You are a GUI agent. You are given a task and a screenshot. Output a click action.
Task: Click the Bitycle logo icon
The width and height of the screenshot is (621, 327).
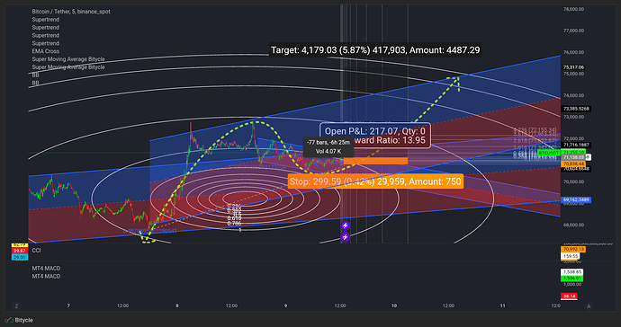point(9,320)
